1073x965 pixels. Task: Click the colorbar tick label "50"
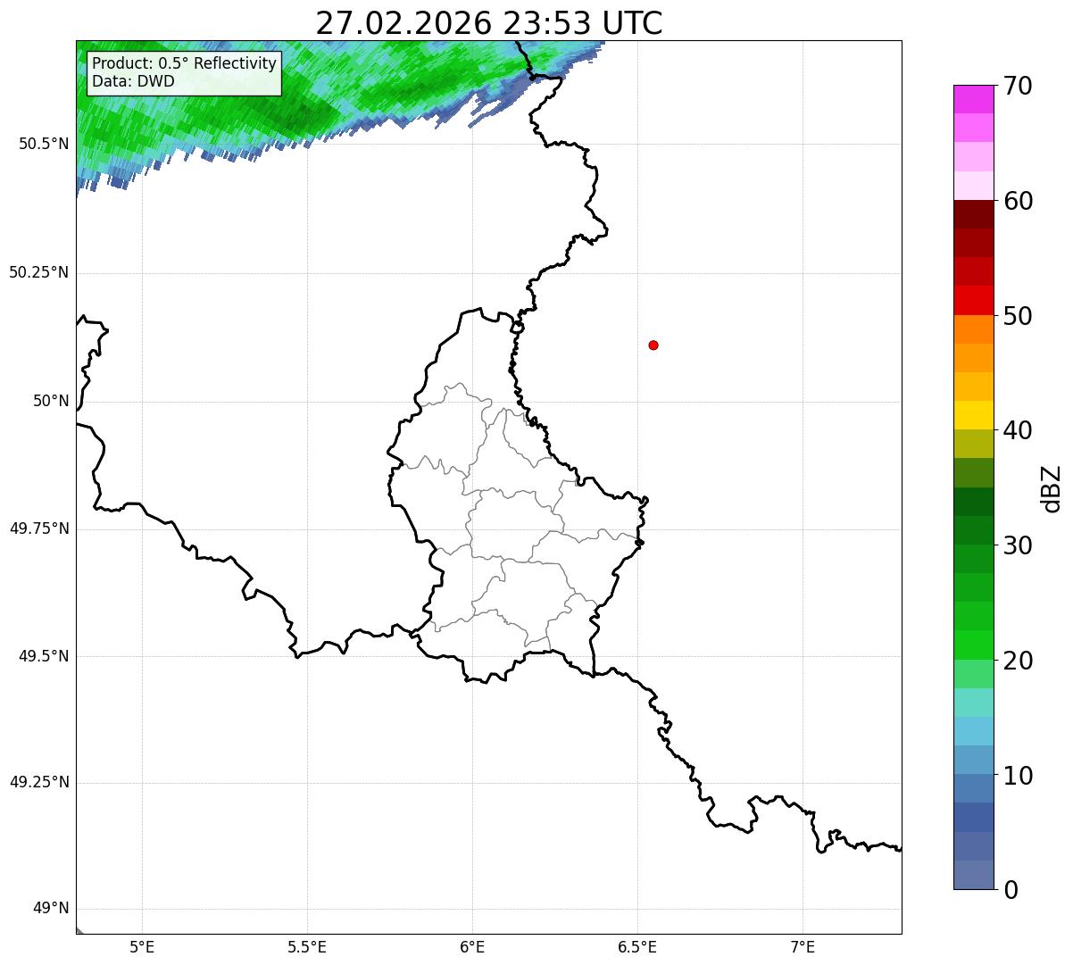tap(1018, 316)
